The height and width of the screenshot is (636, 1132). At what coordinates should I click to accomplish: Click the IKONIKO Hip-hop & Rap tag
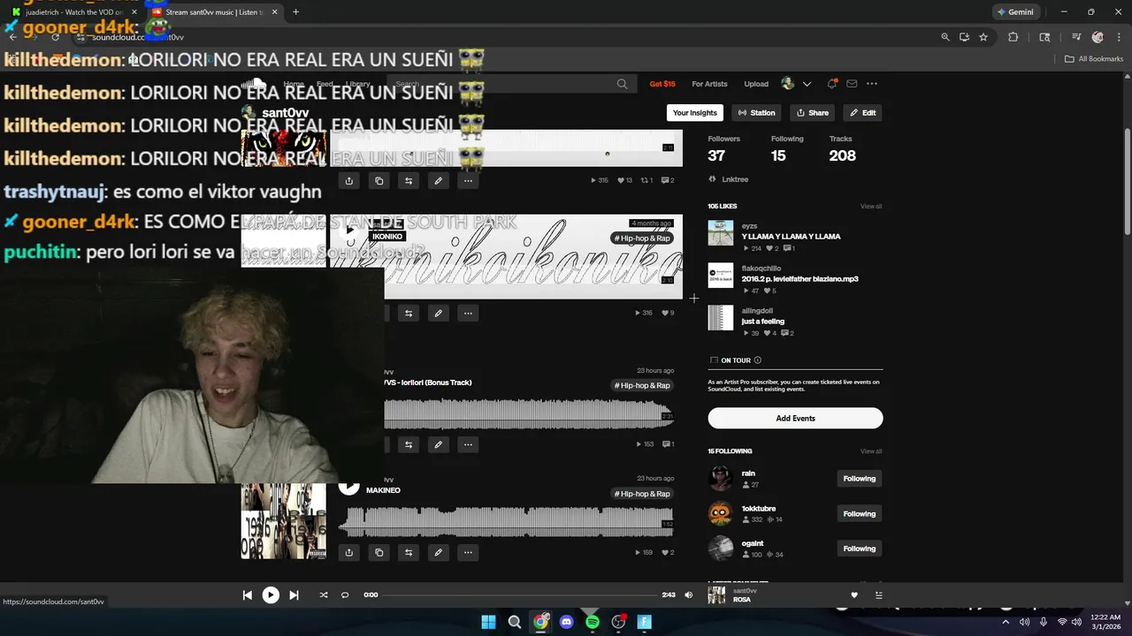(x=642, y=238)
